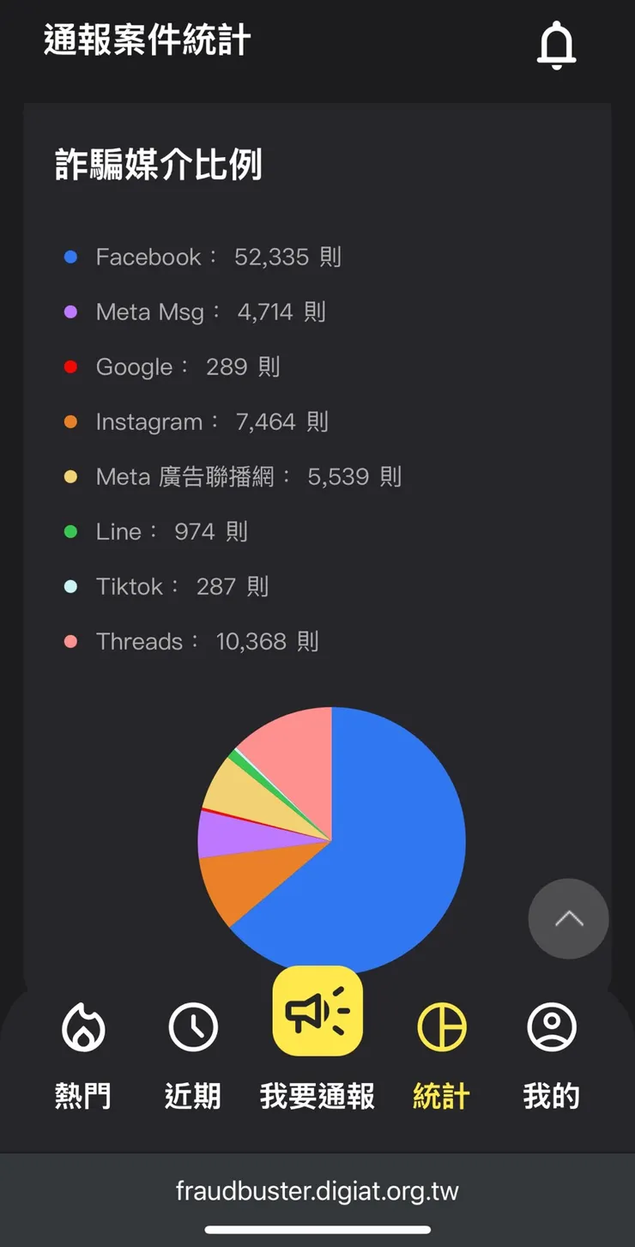The image size is (635, 1247).
Task: Select the Line 974 legend entry
Action: point(155,531)
